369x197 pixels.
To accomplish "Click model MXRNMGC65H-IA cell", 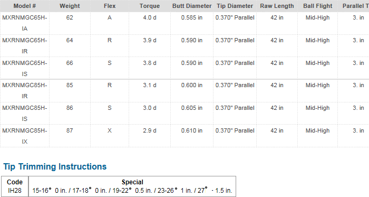I will tap(25, 23).
